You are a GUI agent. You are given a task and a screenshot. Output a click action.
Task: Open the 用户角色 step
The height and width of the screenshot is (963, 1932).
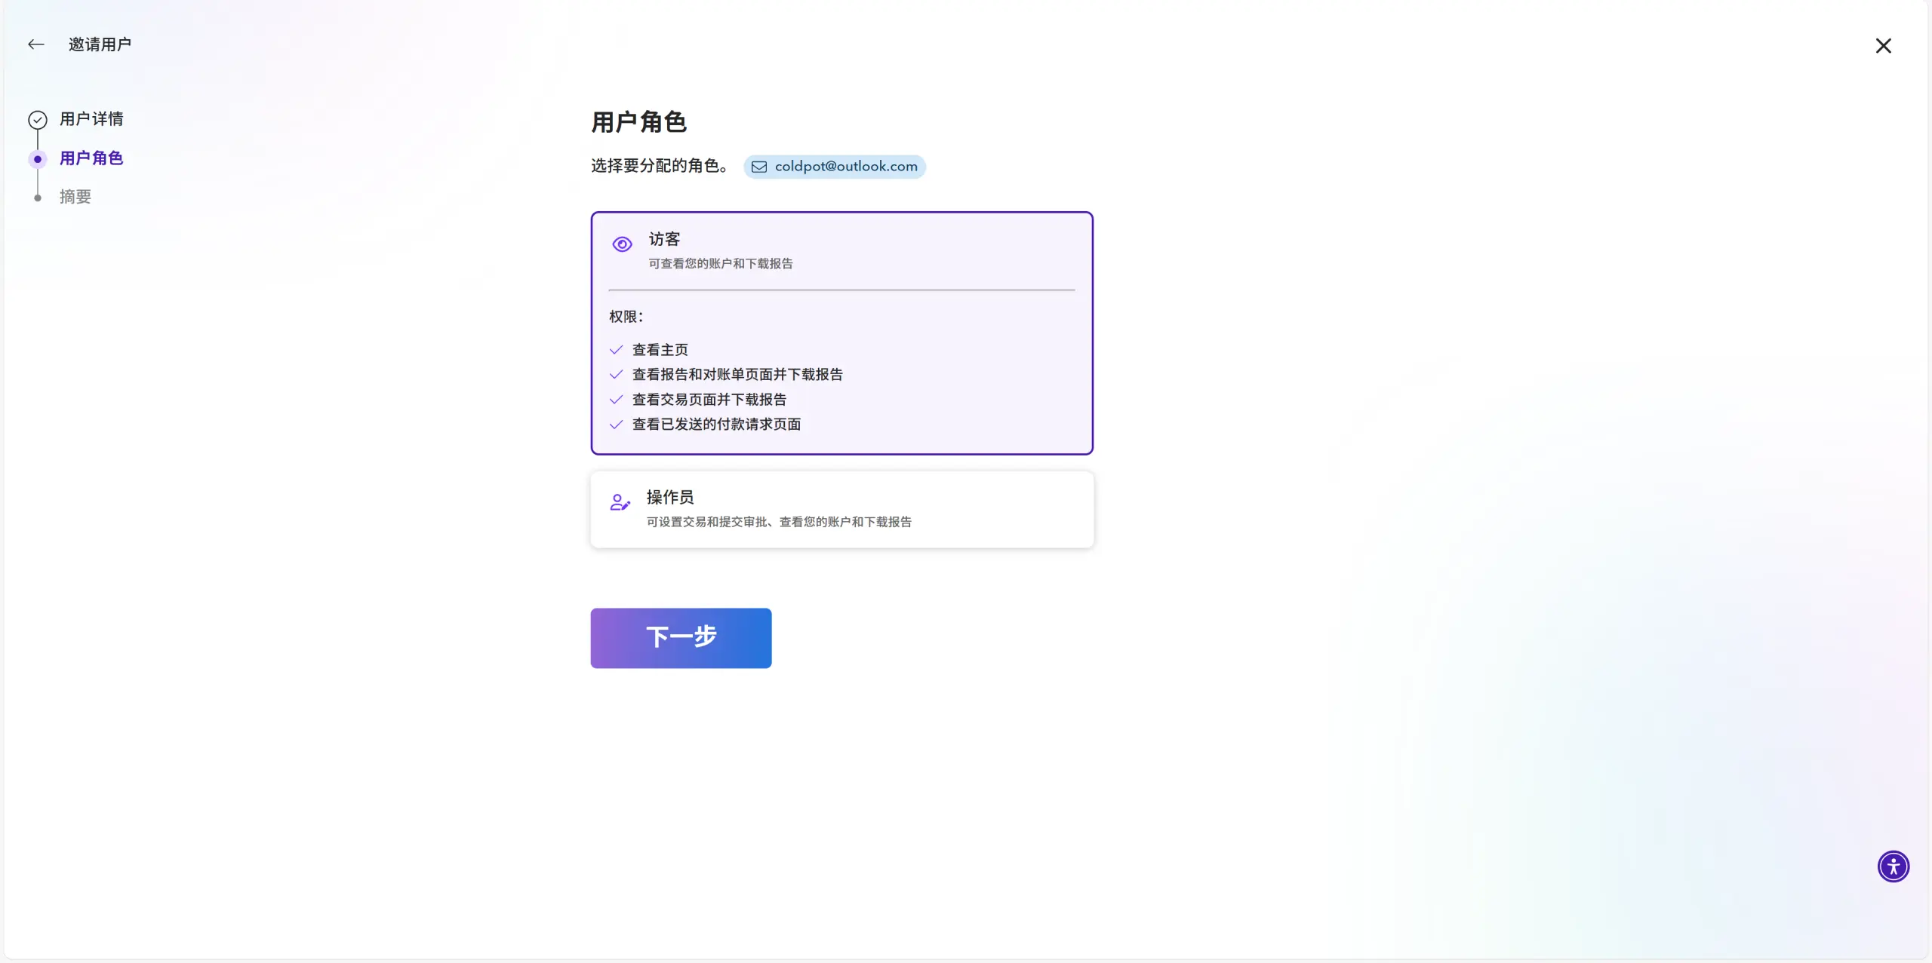tap(91, 158)
